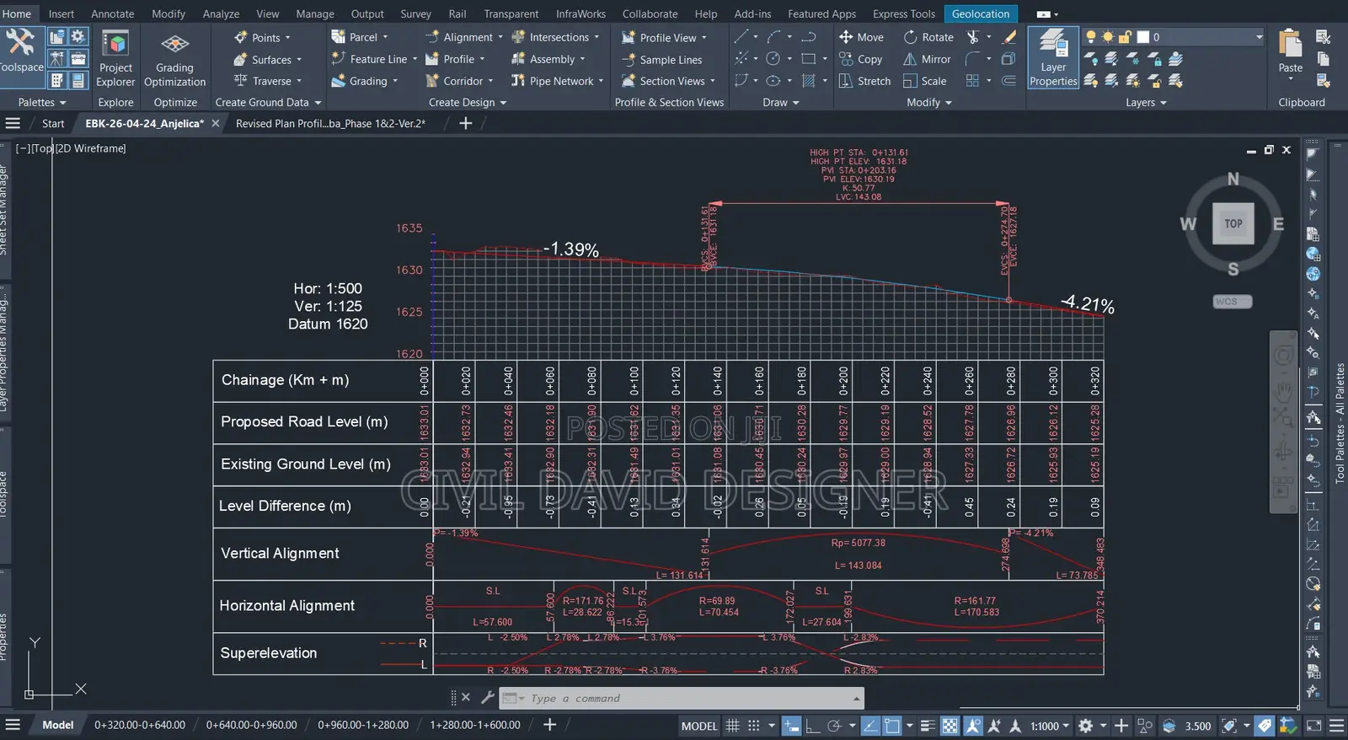Open the command line customize wrench
Screen dimensions: 1348x740
[487, 698]
